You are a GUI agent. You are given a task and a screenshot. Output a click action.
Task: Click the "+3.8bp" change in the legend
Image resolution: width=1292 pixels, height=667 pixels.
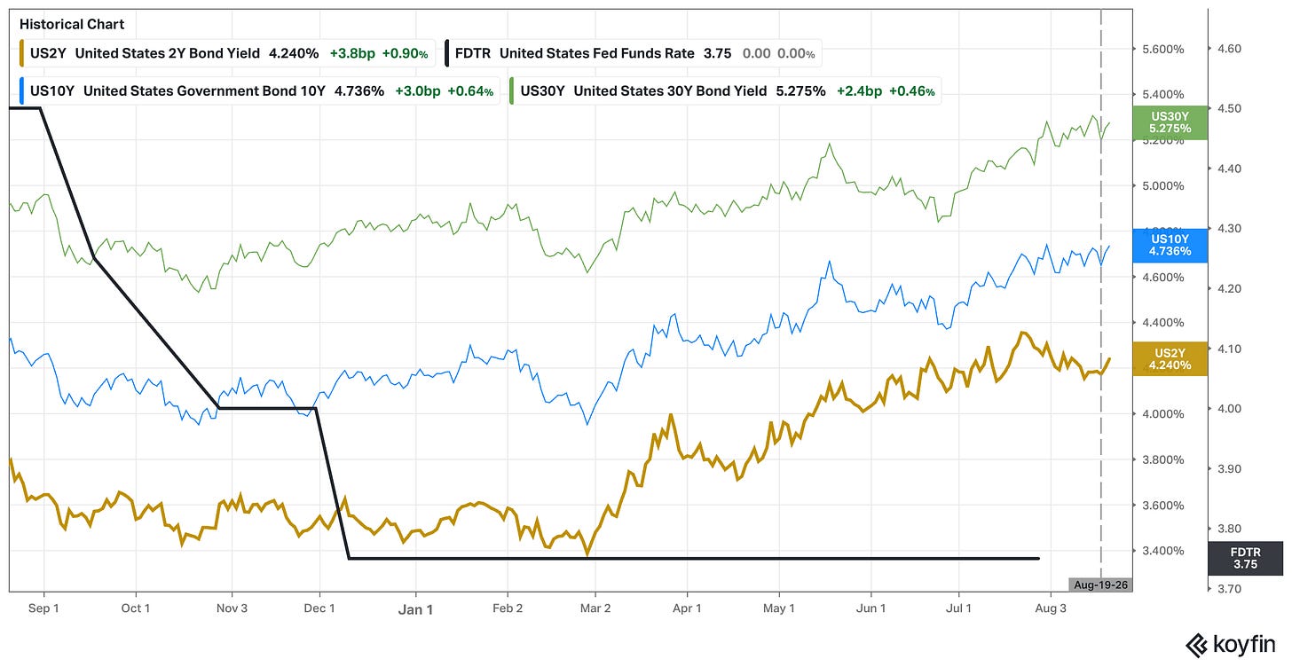[x=353, y=53]
